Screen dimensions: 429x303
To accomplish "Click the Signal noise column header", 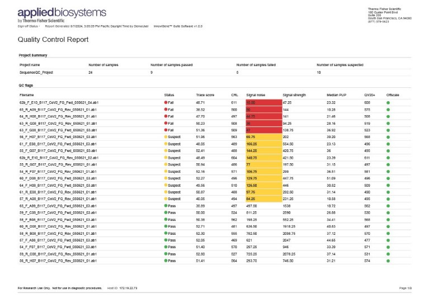I will coord(256,95).
